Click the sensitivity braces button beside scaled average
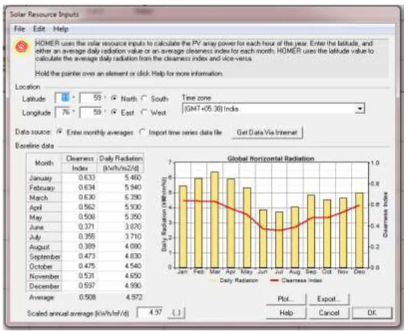Viewport: 408px width, 331px height. pos(177,312)
